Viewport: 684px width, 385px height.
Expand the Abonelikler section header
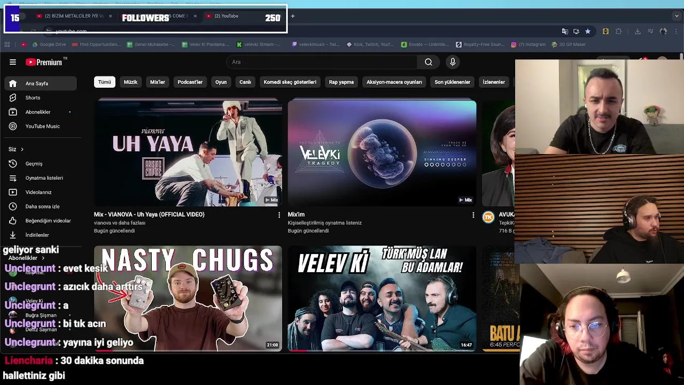(26, 258)
